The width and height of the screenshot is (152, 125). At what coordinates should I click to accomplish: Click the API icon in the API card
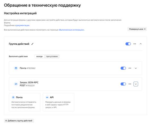[47, 97]
